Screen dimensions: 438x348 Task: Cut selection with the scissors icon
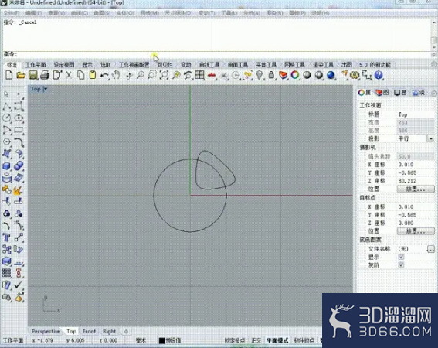pos(69,75)
